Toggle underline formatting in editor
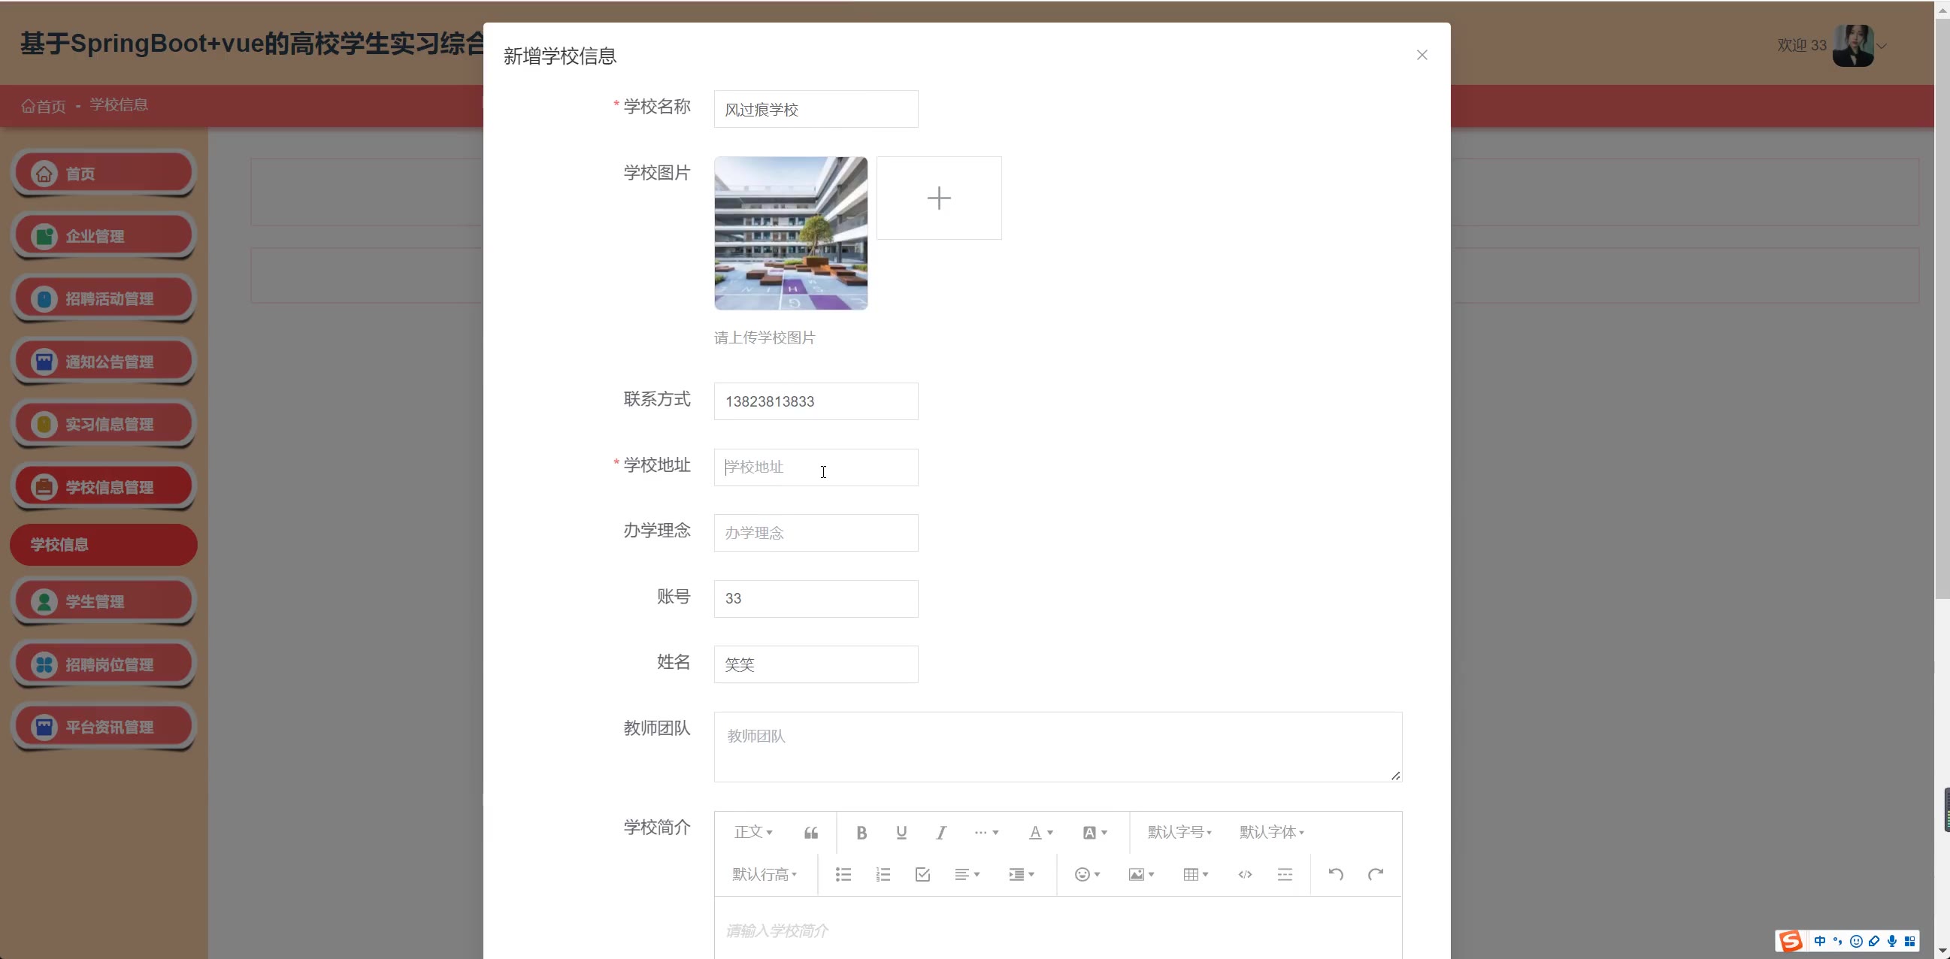Image resolution: width=1950 pixels, height=959 pixels. 901,833
